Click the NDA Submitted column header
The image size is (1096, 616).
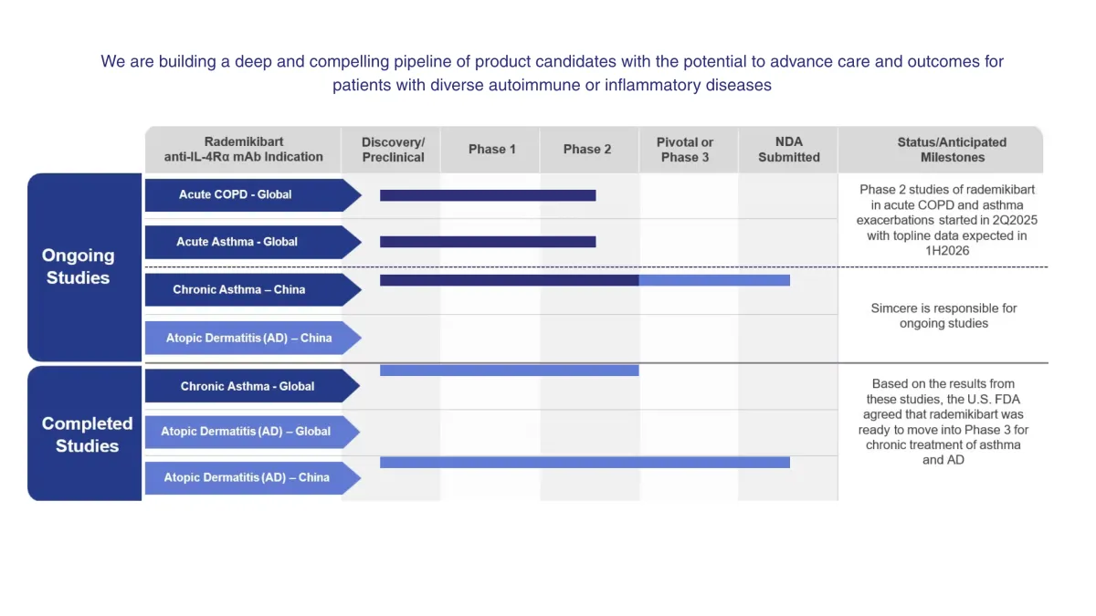pos(789,150)
